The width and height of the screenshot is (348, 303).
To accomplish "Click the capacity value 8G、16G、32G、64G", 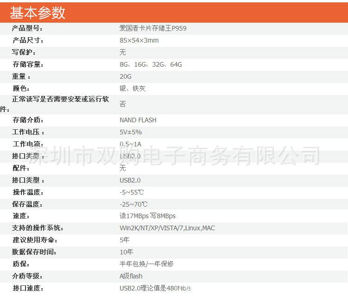I will tap(151, 64).
